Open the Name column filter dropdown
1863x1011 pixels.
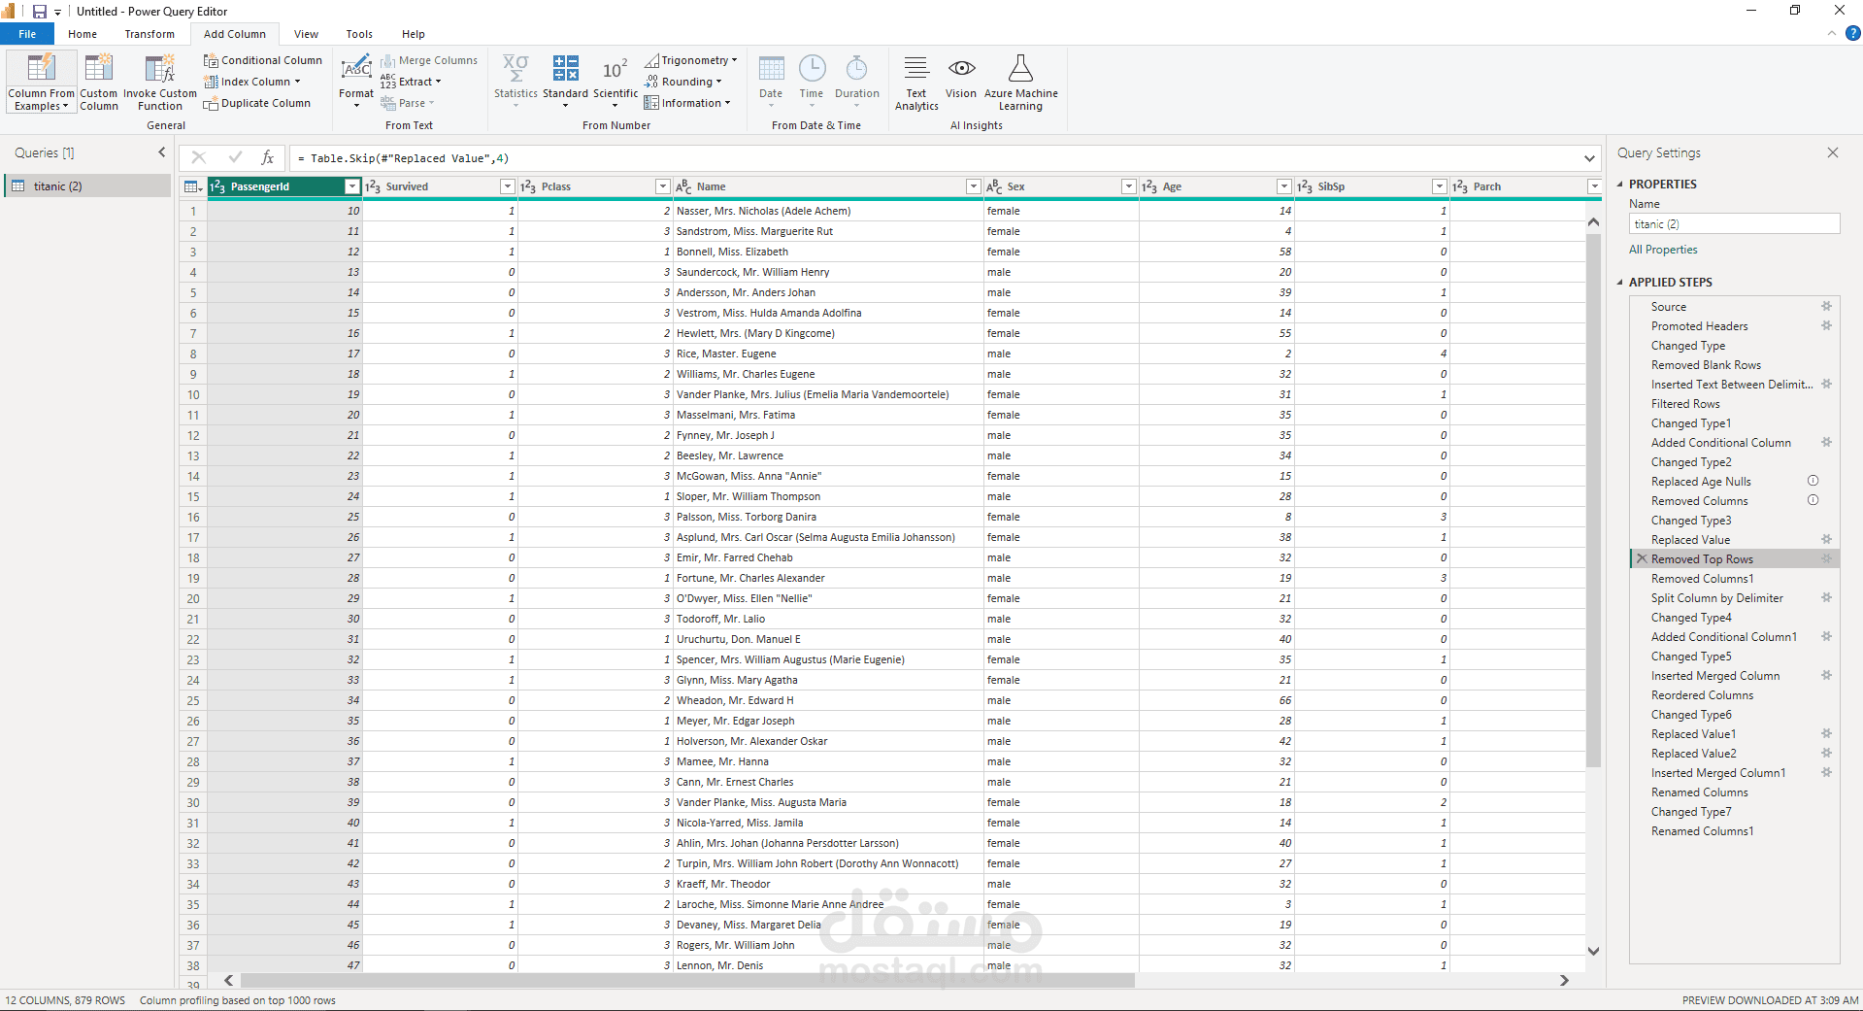pyautogui.click(x=973, y=186)
